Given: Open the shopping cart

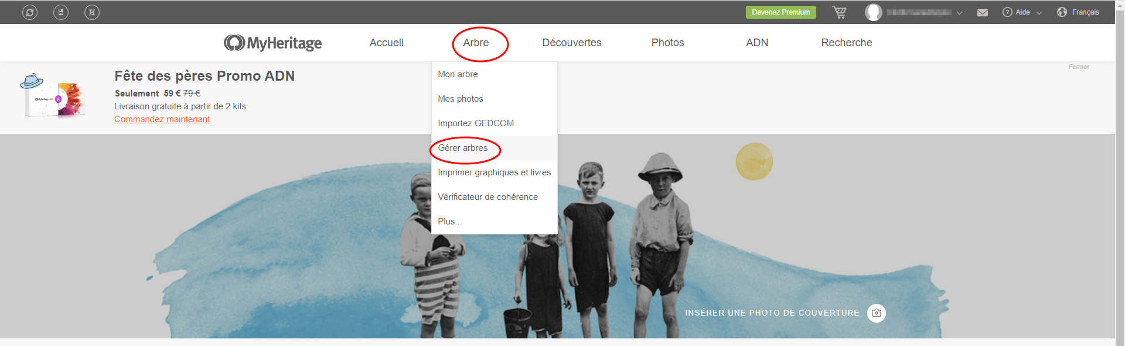Looking at the screenshot, I should (839, 12).
